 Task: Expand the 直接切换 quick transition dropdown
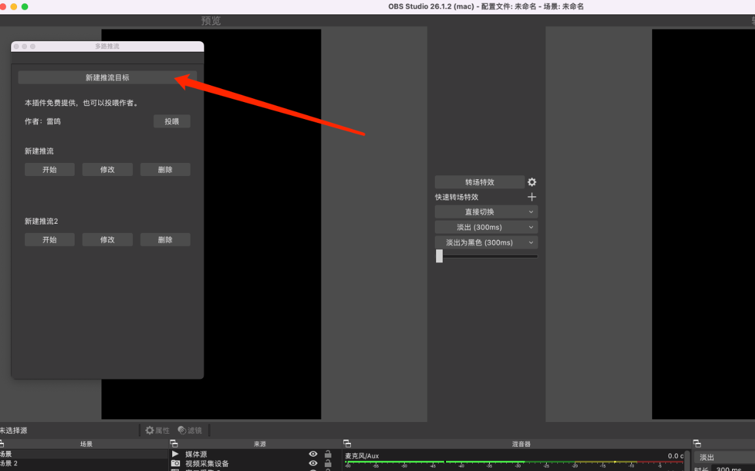tap(486, 212)
